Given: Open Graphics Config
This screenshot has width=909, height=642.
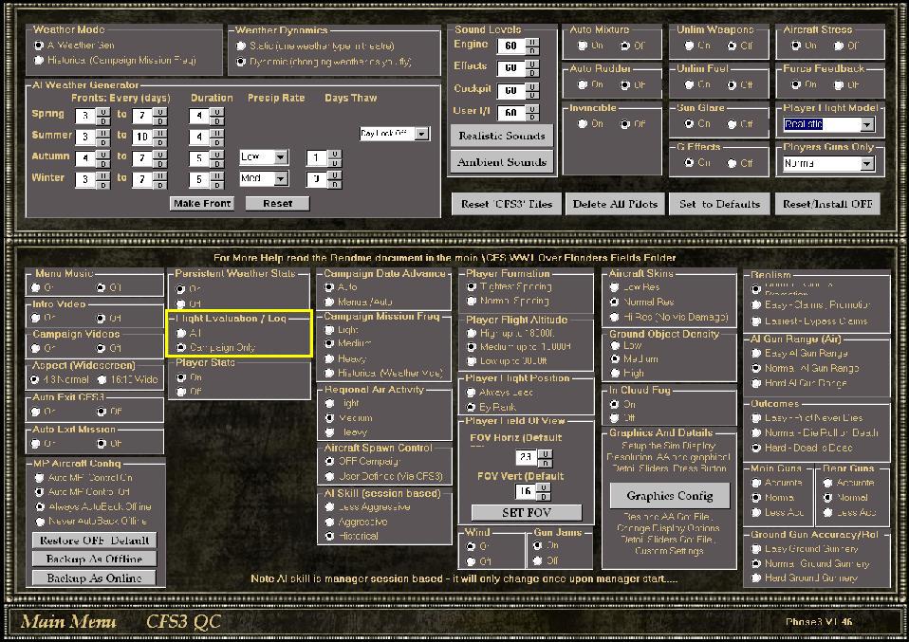Looking at the screenshot, I should coord(670,495).
